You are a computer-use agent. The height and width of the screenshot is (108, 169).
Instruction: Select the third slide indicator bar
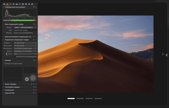pyautogui.click(x=89, y=99)
